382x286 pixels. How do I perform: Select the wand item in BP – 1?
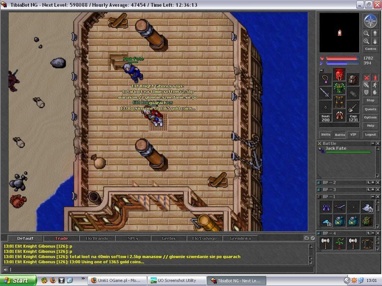(x=339, y=207)
